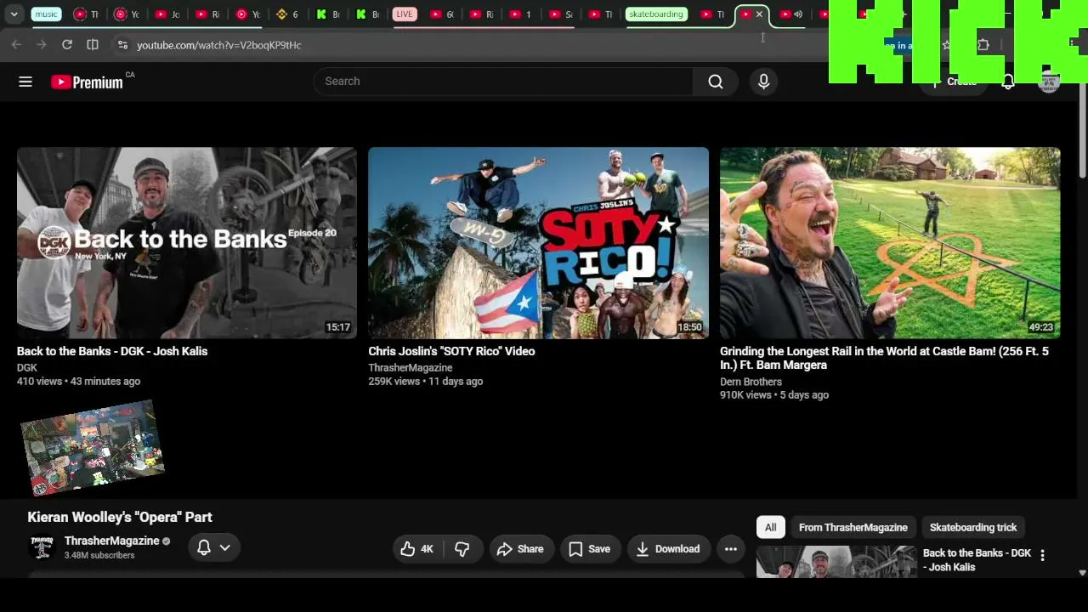
Task: Play the Castle Bam rail video thumbnail
Action: tap(890, 243)
